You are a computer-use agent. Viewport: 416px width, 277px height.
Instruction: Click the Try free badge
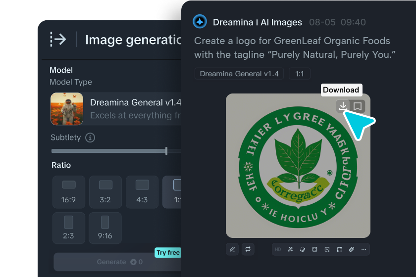coord(168,253)
